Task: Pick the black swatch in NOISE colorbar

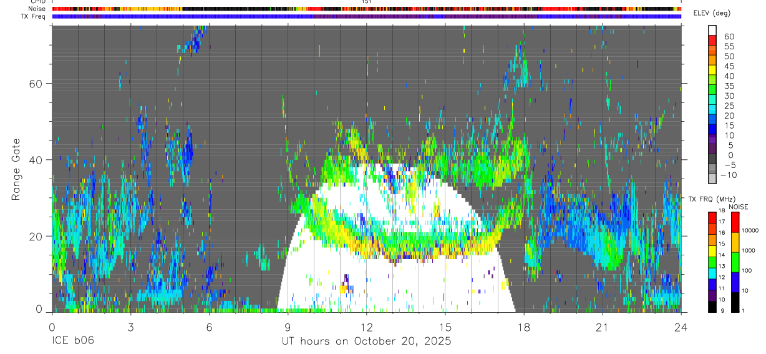Action: (x=735, y=302)
